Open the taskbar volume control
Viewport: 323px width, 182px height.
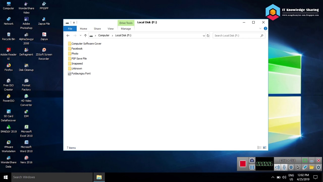point(284,177)
